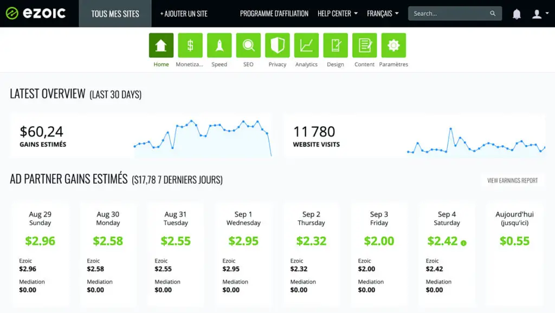Select the Aug 30 Monday $2.58 amount
This screenshot has width=555, height=313.
click(108, 241)
